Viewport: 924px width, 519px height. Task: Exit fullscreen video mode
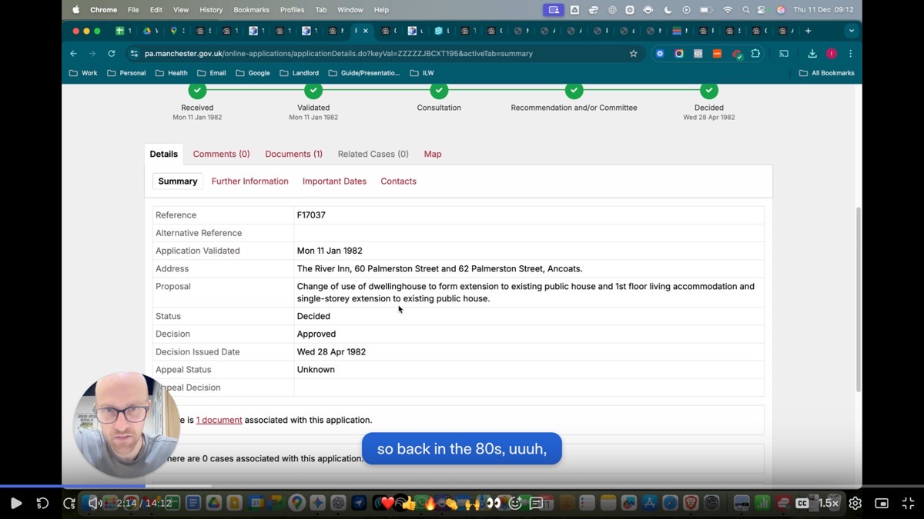908,504
